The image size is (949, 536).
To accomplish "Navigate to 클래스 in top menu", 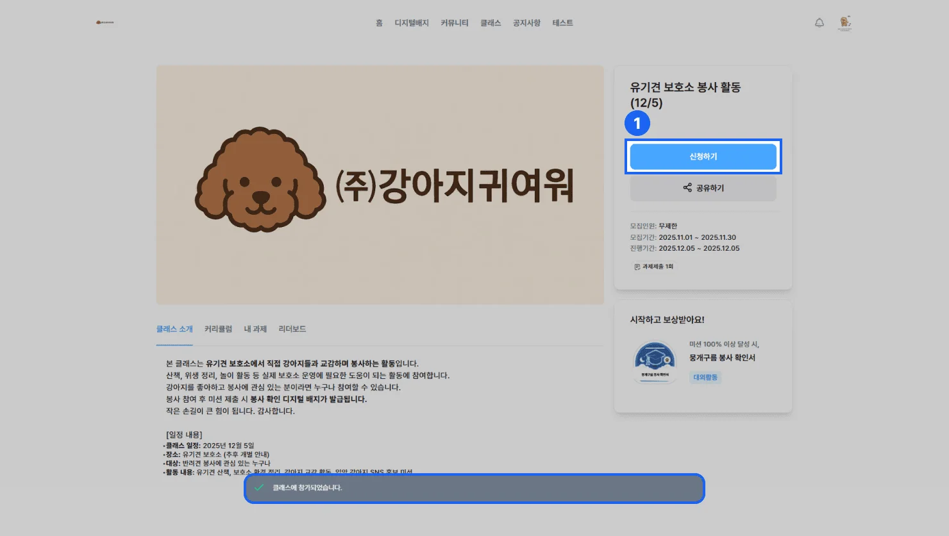I will pos(491,23).
